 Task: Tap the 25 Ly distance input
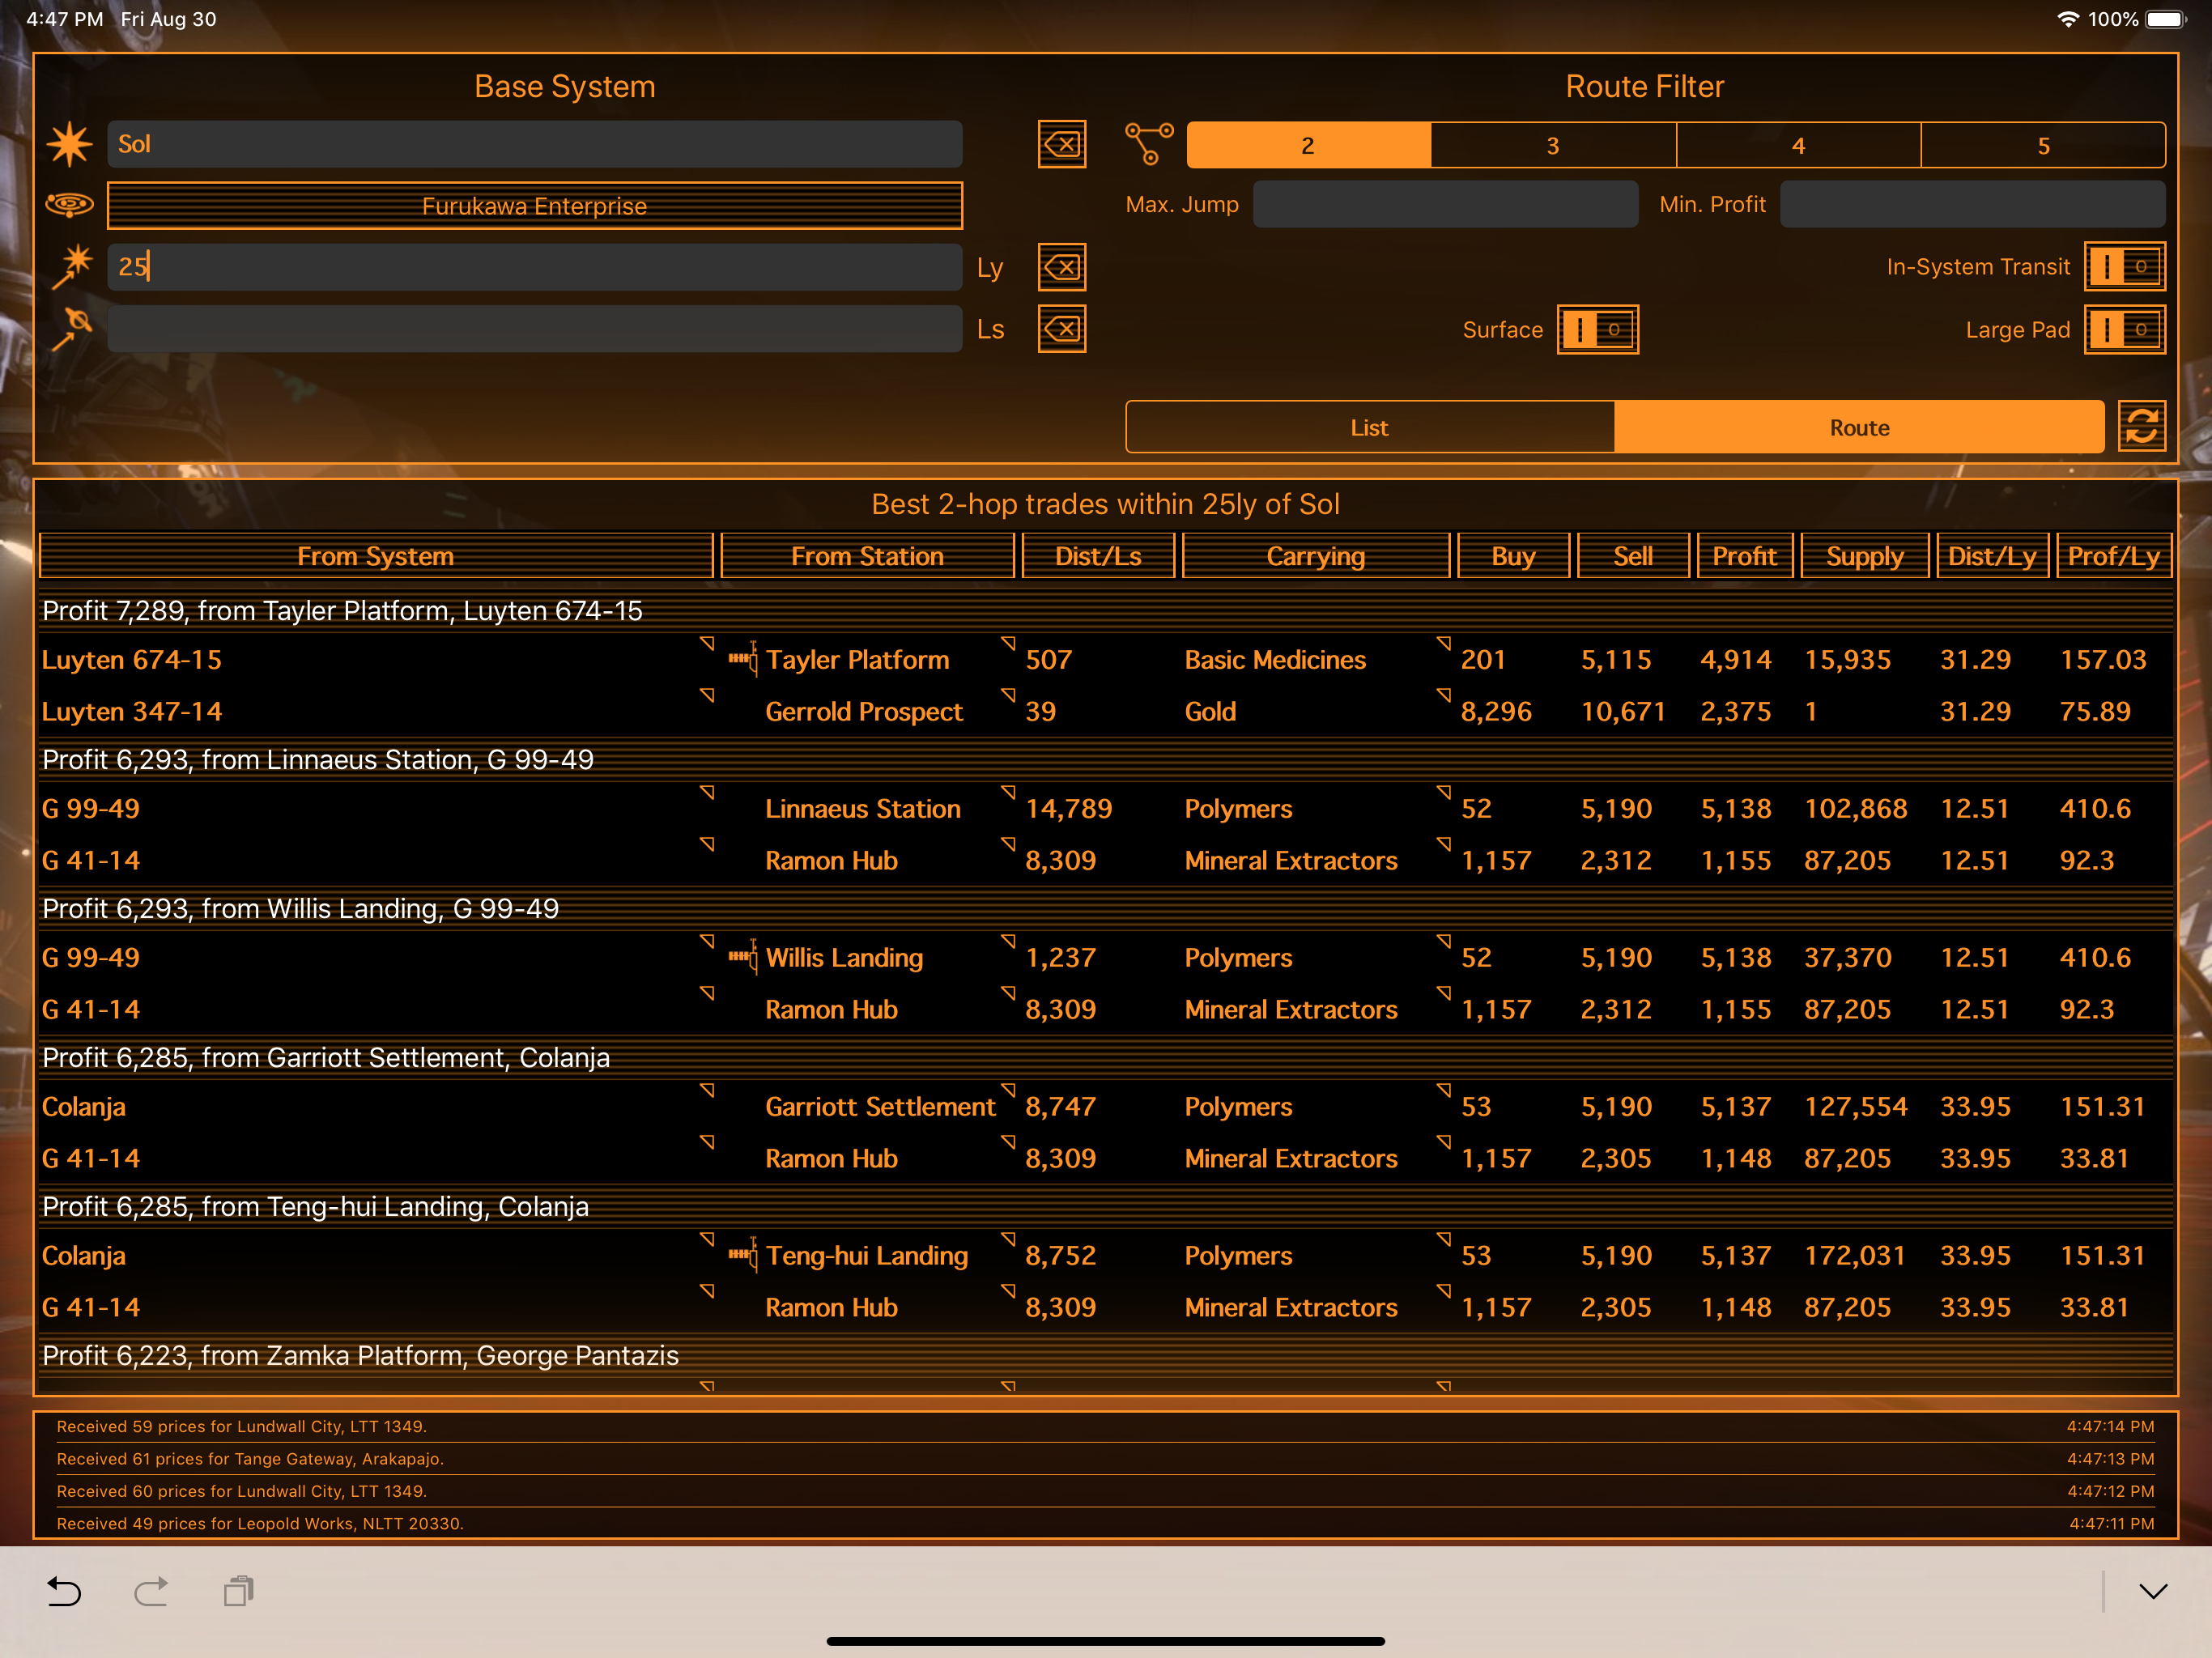534,267
